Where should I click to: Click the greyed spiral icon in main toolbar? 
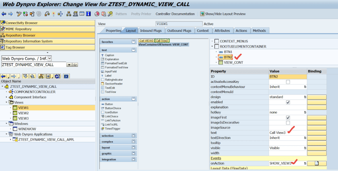[39, 14]
